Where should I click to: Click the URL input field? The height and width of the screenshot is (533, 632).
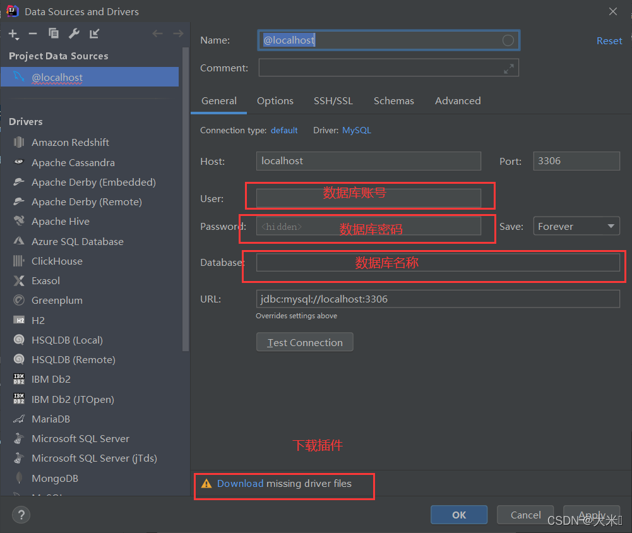(x=438, y=299)
